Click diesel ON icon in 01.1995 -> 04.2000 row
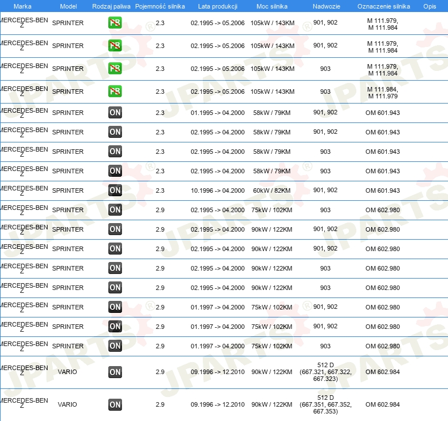 pos(115,112)
